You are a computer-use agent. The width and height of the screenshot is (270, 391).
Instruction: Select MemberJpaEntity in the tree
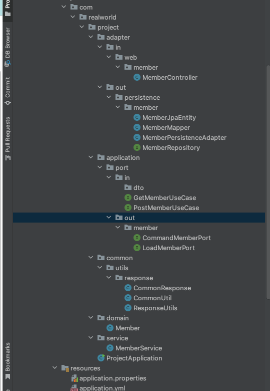[169, 118]
